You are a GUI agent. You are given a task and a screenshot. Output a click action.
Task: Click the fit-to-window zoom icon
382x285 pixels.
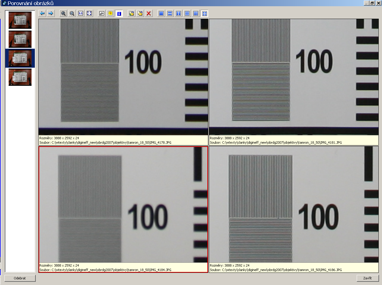point(89,13)
